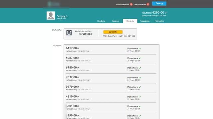Screen dimensions: 213x119
Task: Click the checkmark next to 27 Июля payout
Action: [x=140, y=49]
